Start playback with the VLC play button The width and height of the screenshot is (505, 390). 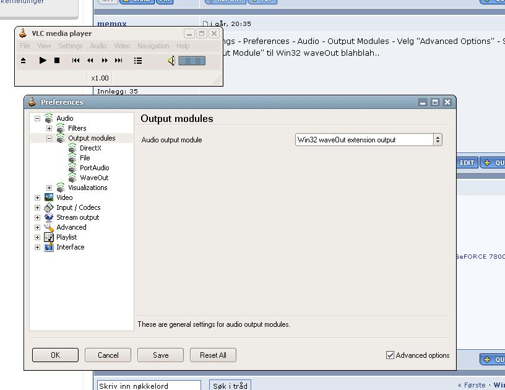pos(43,61)
